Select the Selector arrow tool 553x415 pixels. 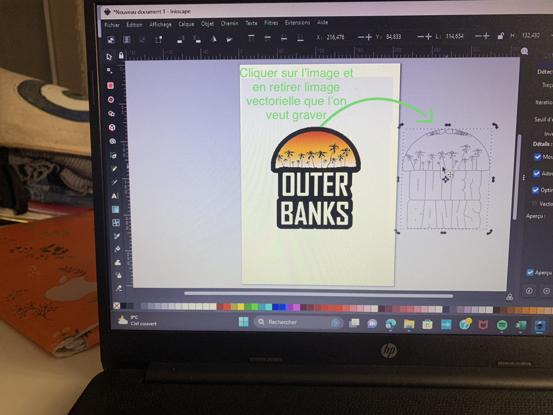(109, 57)
